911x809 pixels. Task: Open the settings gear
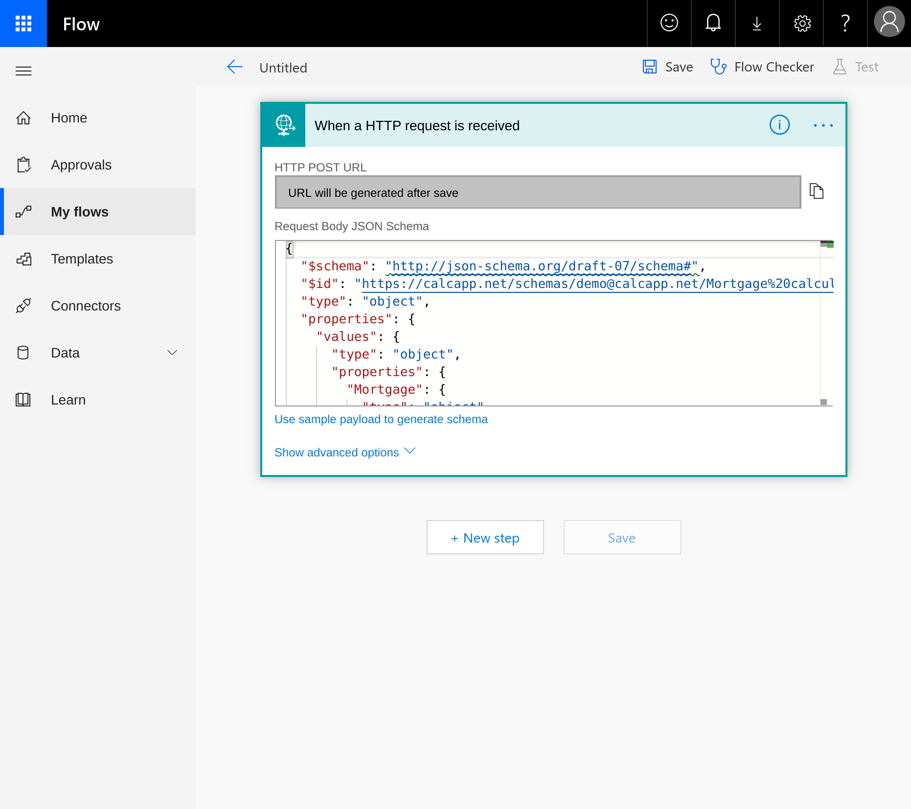click(802, 24)
